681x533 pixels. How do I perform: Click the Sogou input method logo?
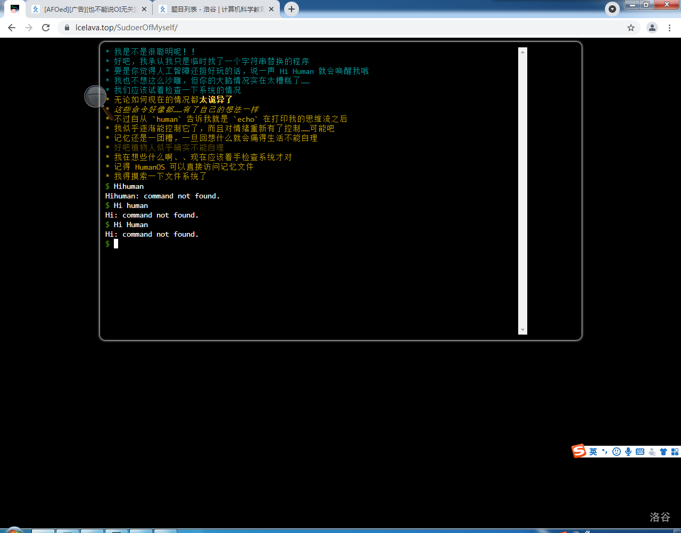579,451
